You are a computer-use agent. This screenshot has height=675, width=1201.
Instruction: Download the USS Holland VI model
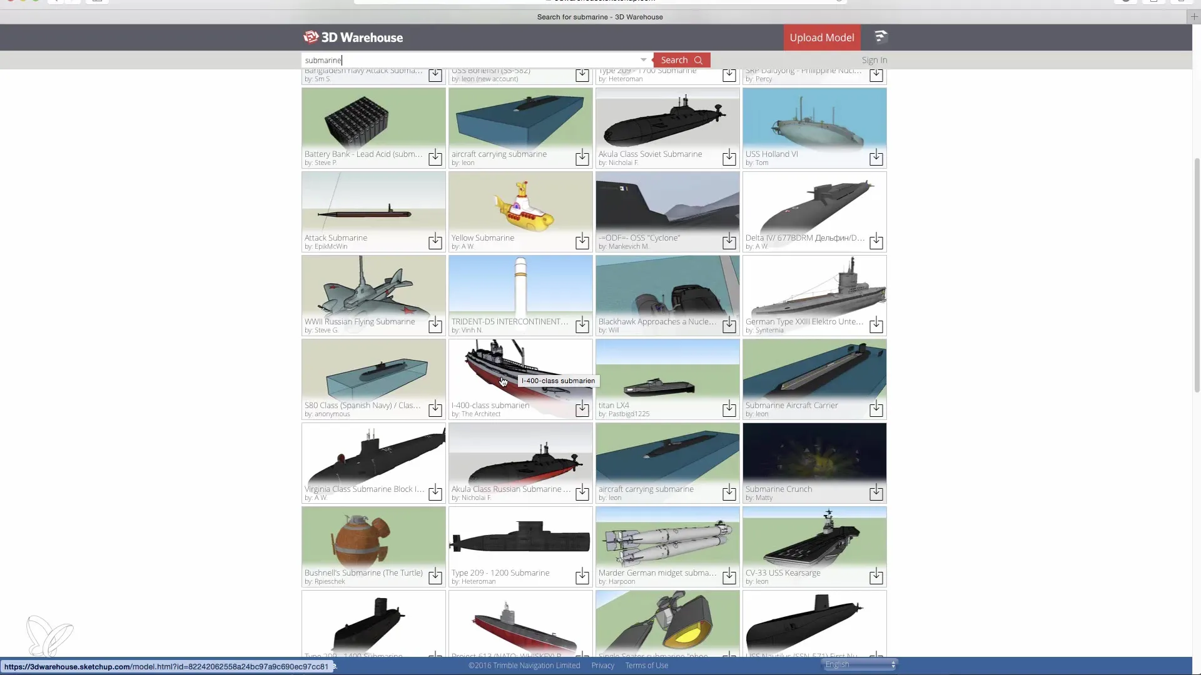point(876,157)
